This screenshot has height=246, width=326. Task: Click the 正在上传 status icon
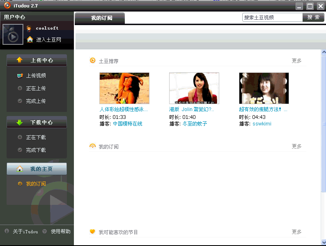[20, 88]
